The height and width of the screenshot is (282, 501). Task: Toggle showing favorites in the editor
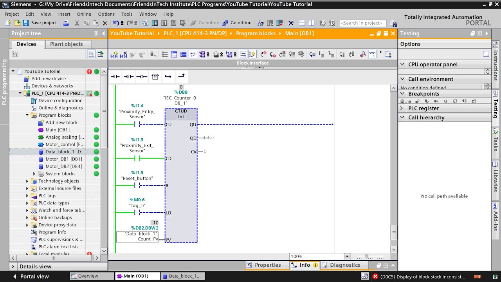pos(252,54)
